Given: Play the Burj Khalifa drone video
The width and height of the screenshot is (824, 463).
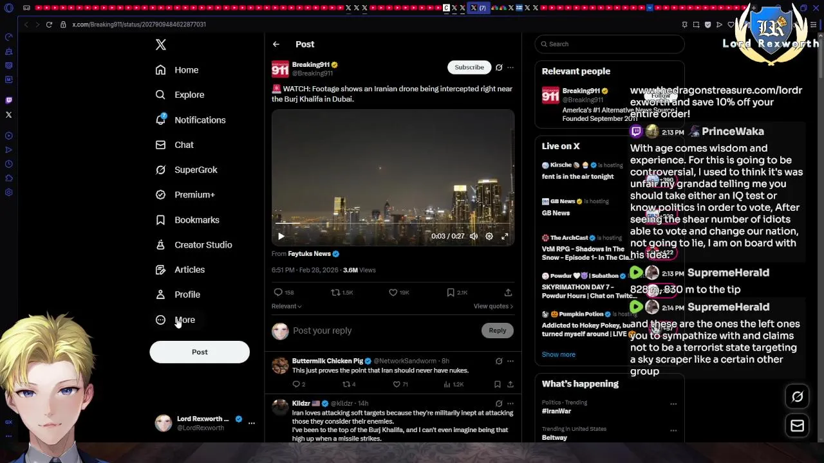Looking at the screenshot, I should coord(281,237).
